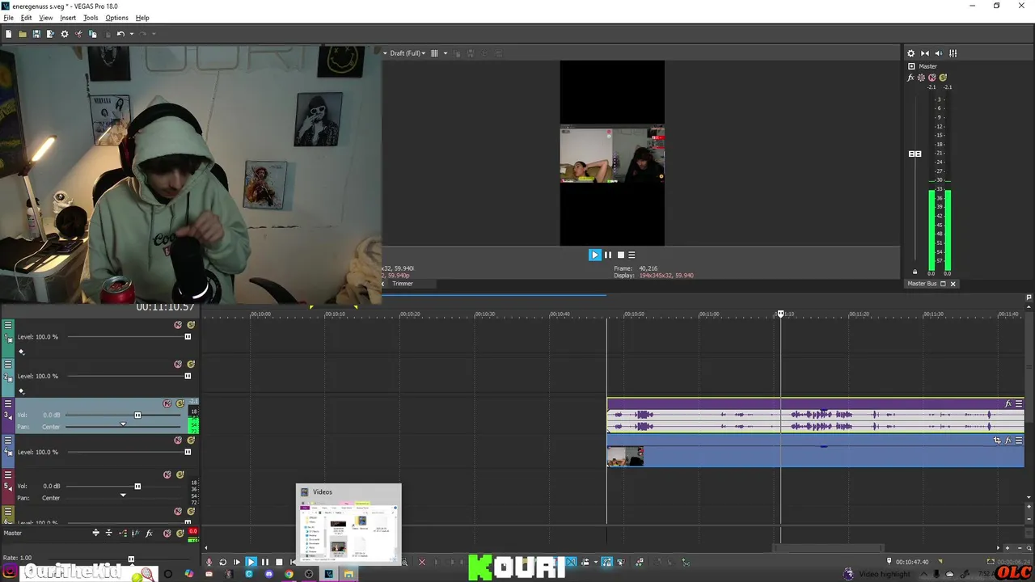
Task: Click track 3 volume slider handle
Action: [137, 415]
